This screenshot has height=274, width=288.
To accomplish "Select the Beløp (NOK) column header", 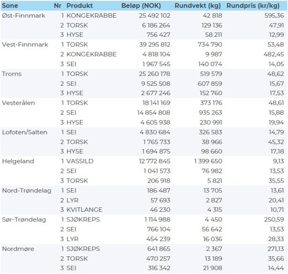I will (x=141, y=6).
